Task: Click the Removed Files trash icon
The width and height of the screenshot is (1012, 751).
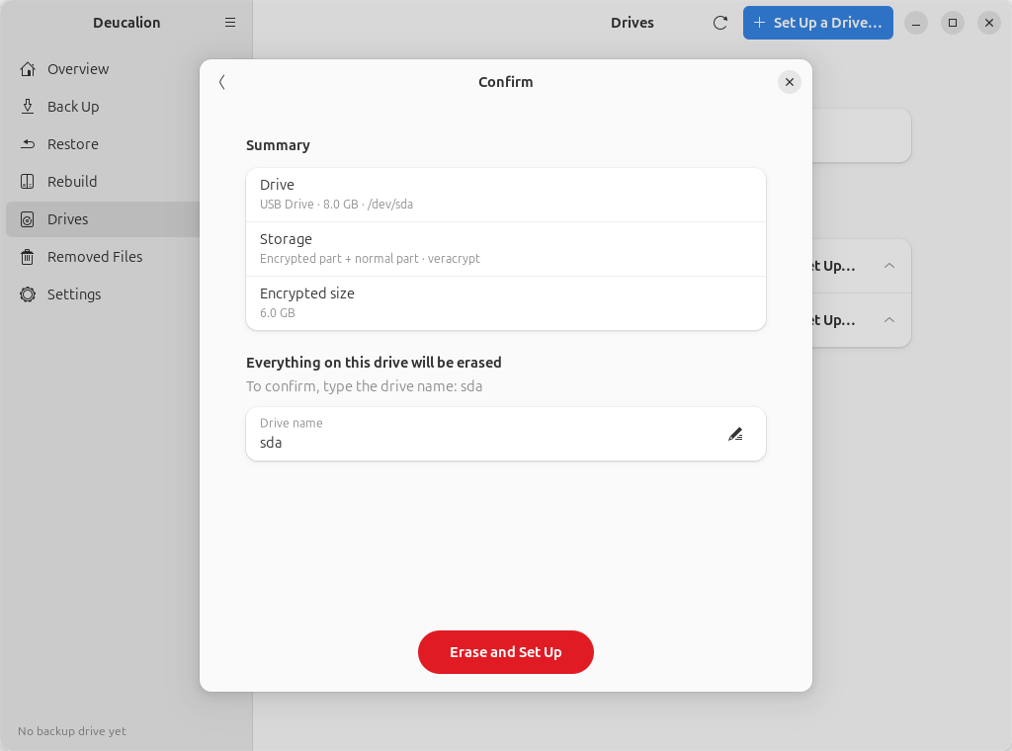Action: 27,257
